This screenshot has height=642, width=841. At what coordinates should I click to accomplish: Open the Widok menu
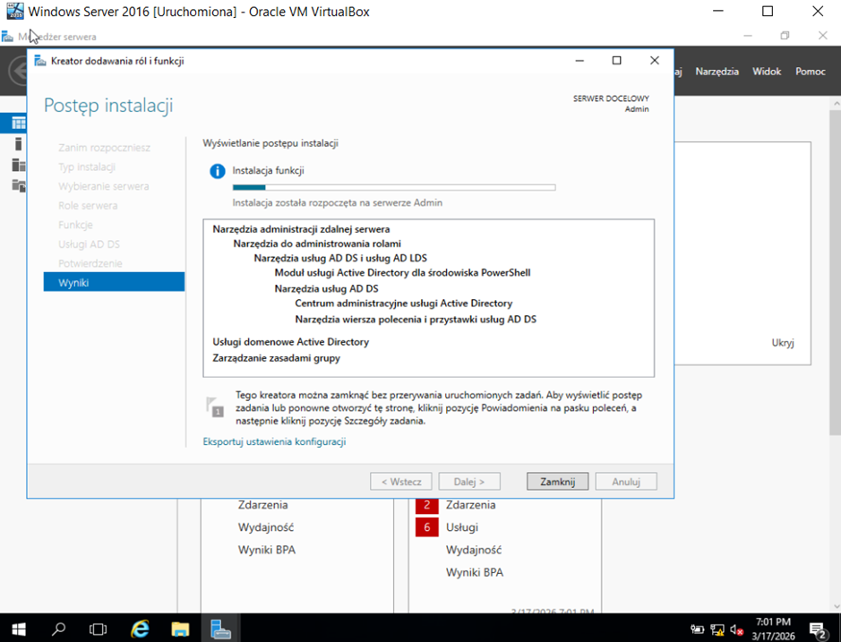pyautogui.click(x=767, y=72)
